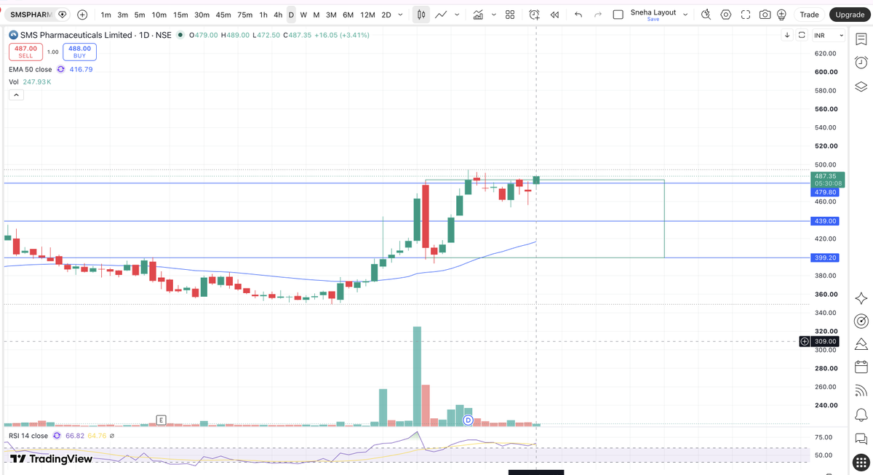Expand the indicators favorites dropdown arrow
The height and width of the screenshot is (475, 873).
pos(494,15)
